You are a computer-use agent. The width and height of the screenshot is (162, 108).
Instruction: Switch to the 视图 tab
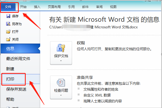(x=113, y=7)
